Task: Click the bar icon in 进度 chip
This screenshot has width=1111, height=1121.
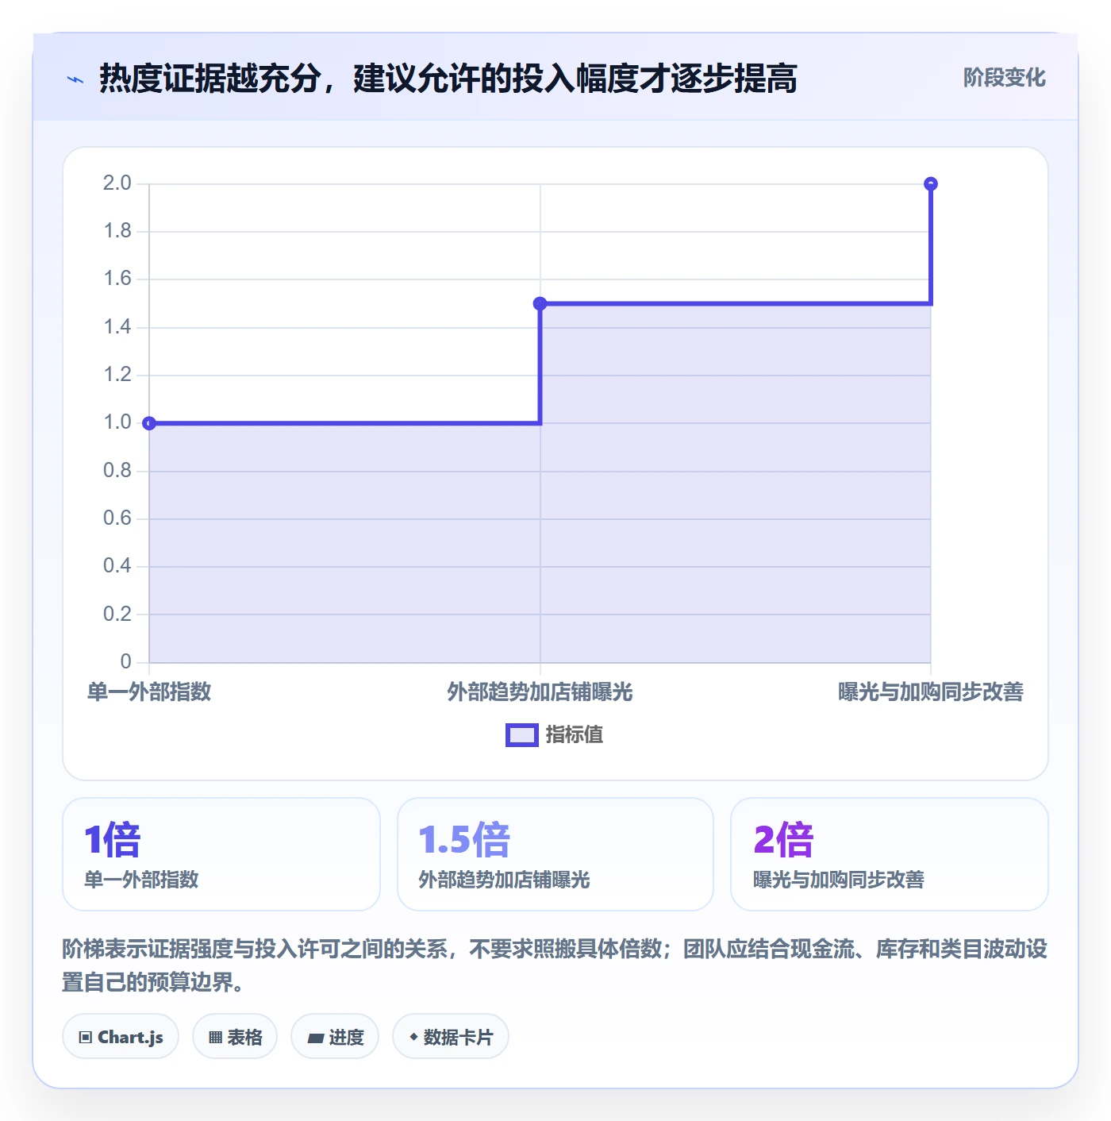Action: pos(316,1038)
